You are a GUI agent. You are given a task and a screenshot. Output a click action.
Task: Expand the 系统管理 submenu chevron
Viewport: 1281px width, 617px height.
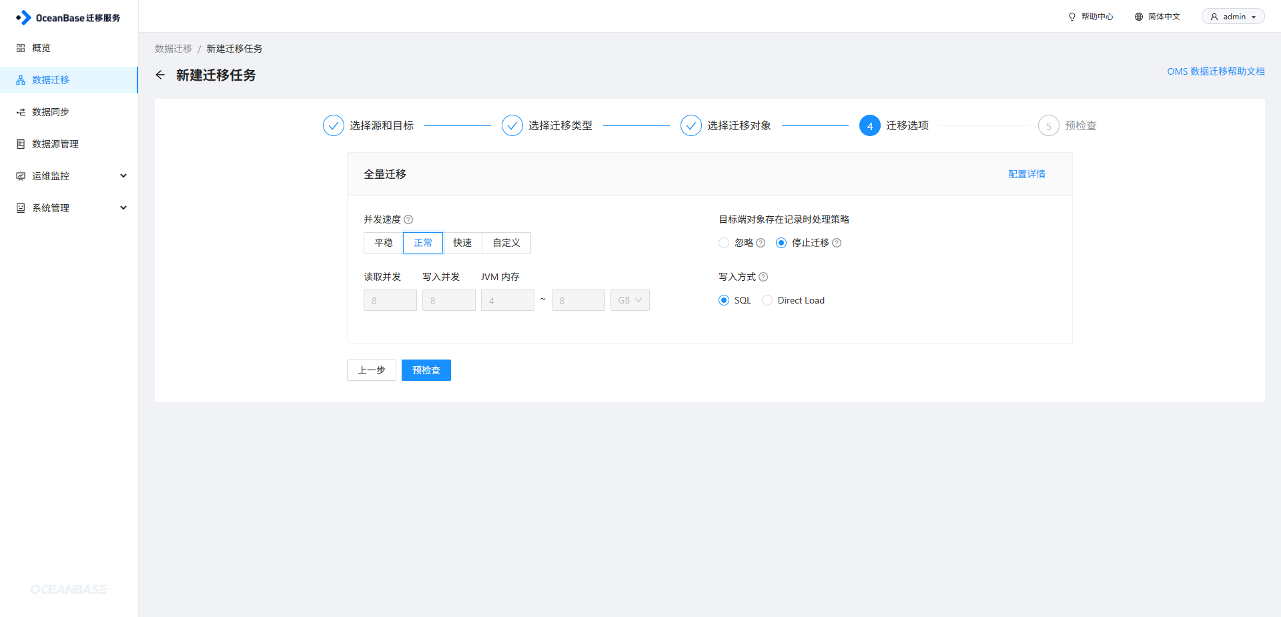[123, 208]
